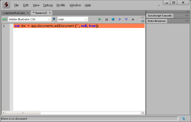191x122 pixels.
Task: Click the small blue panel icon below the flyout
Action: click(143, 21)
